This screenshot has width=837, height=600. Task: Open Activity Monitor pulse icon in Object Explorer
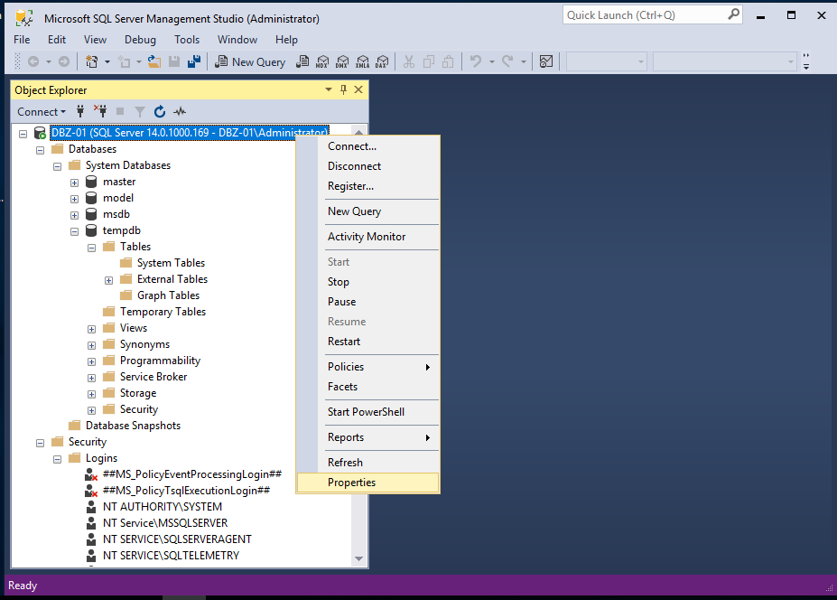tap(180, 112)
